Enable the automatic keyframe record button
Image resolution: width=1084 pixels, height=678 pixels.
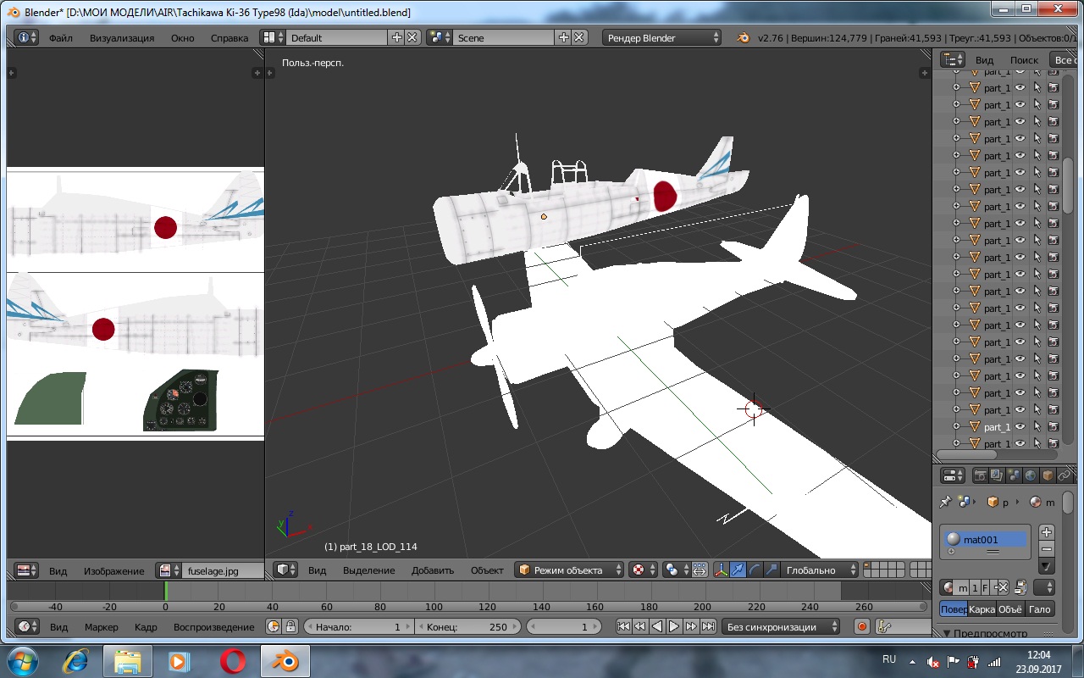pyautogui.click(x=862, y=626)
